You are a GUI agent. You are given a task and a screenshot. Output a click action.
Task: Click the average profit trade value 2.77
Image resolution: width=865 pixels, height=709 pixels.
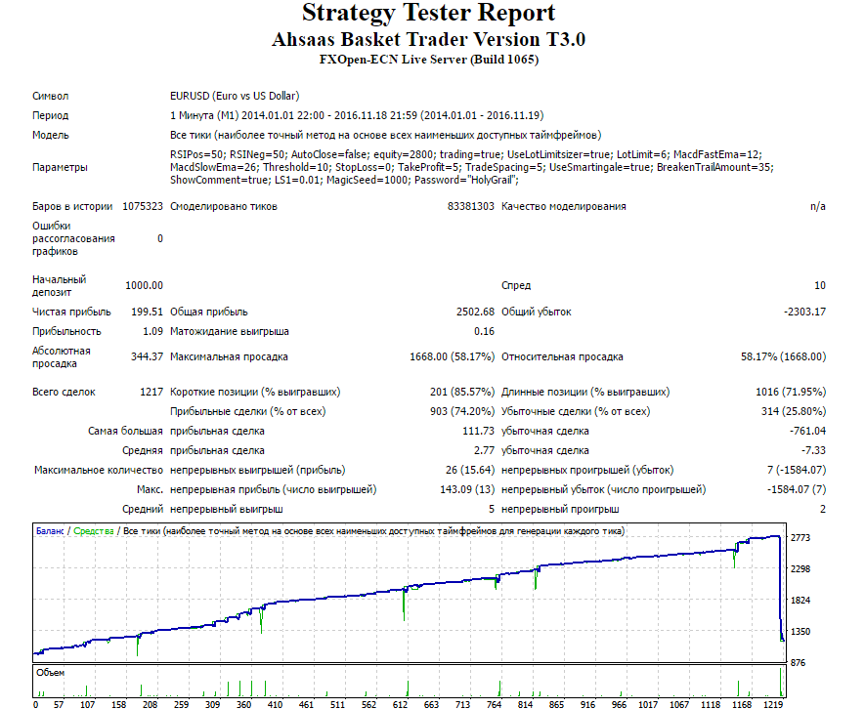[x=484, y=451]
